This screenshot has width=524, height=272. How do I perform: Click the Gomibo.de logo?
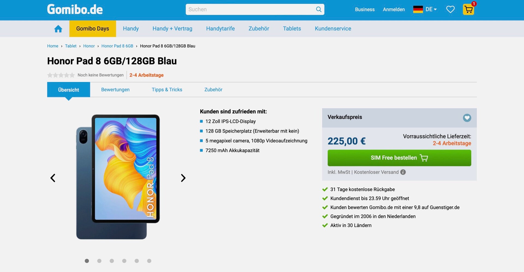click(75, 10)
